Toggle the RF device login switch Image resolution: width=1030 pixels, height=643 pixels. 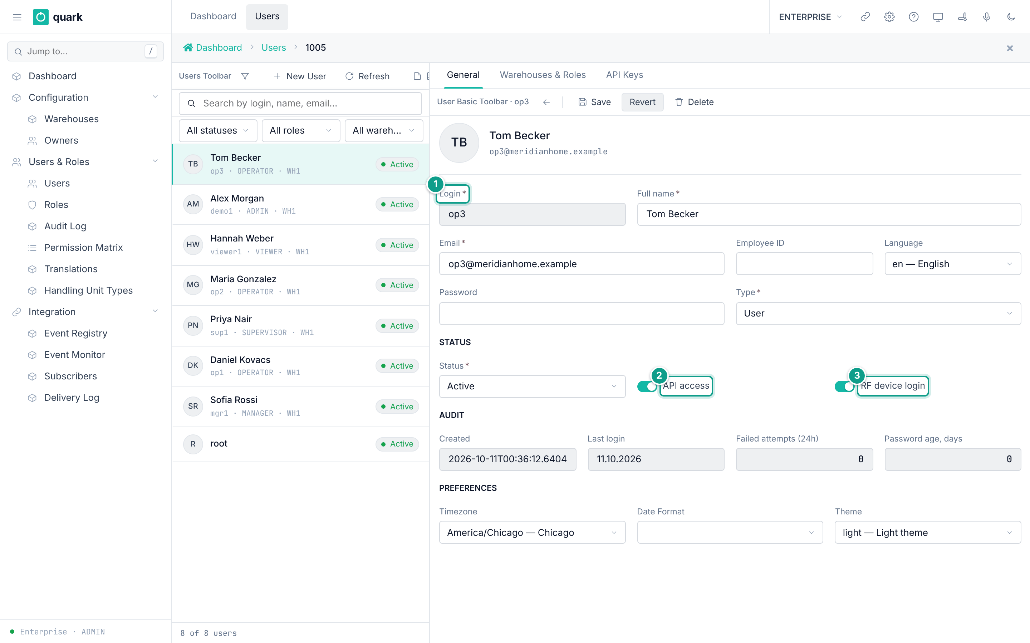[844, 386]
